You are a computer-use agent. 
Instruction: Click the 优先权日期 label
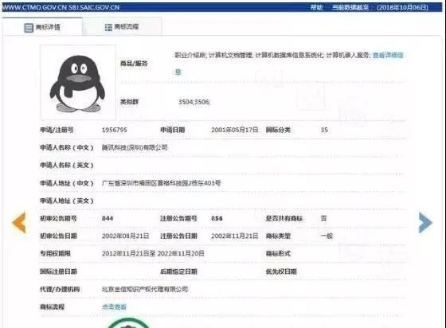281,271
